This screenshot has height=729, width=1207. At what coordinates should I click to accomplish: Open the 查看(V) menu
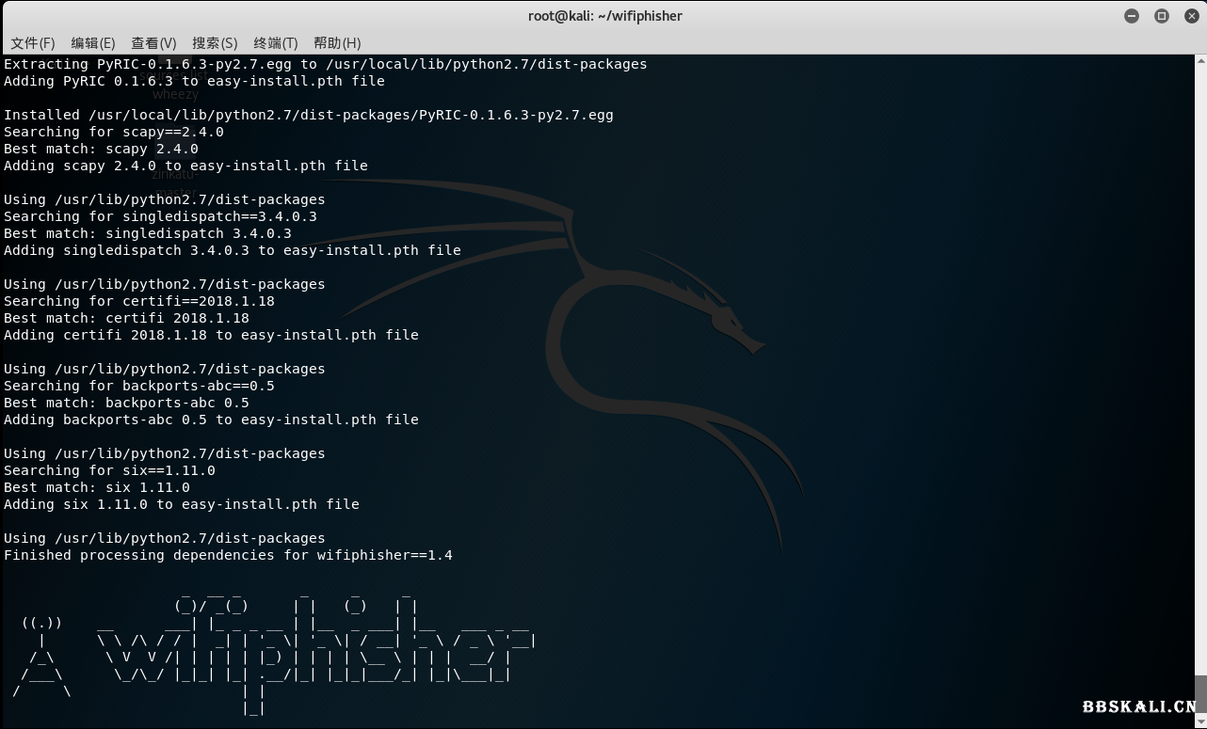coord(153,42)
